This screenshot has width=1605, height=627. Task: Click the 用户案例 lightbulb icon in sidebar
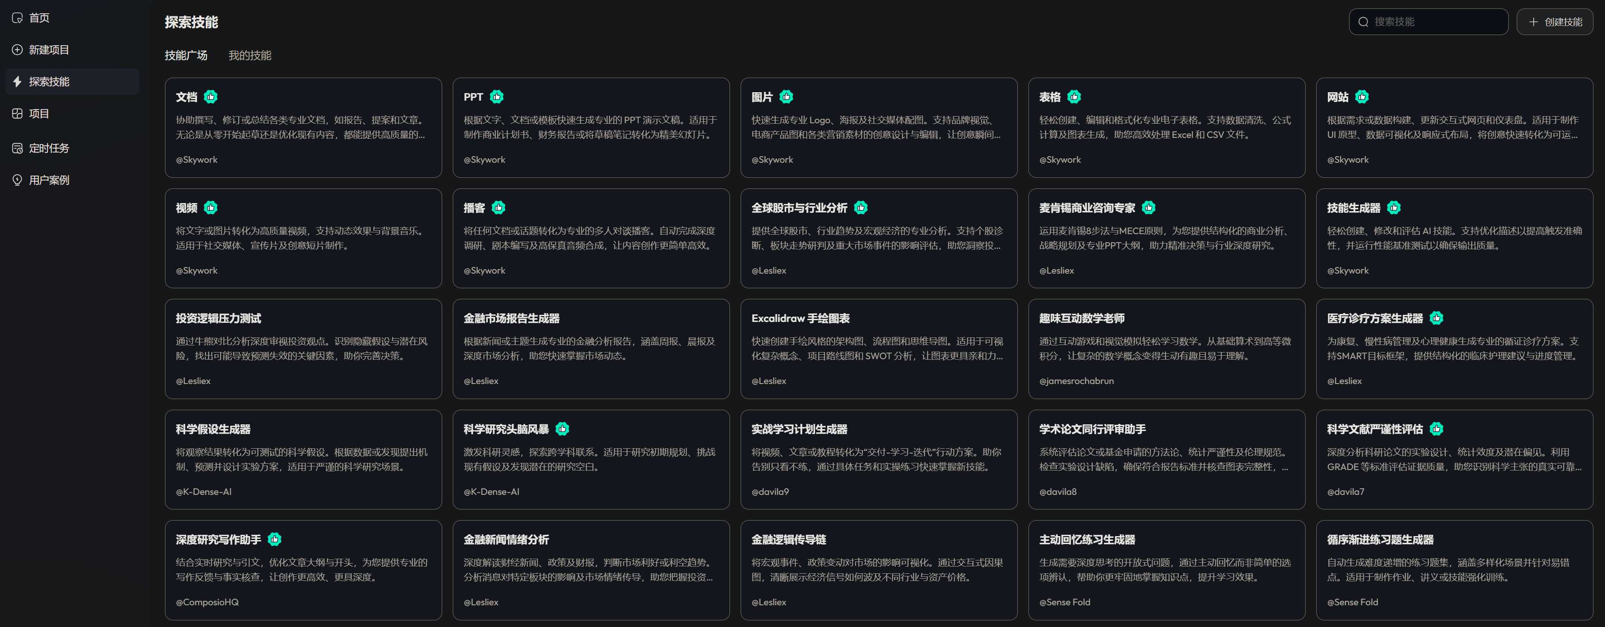click(17, 180)
